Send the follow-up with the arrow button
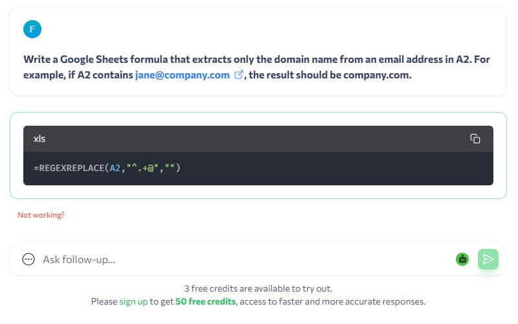 [488, 259]
